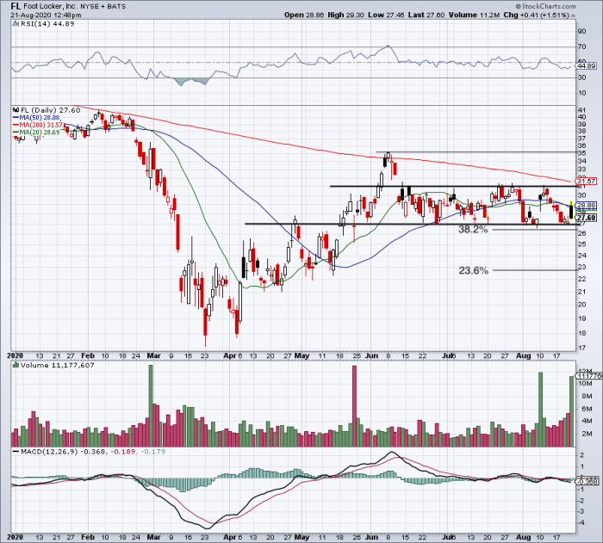
Task: Click the last green volume bar on right edge
Action: 571,411
